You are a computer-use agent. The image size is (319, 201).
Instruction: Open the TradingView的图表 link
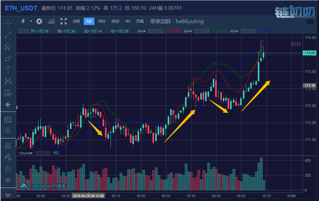(43, 186)
